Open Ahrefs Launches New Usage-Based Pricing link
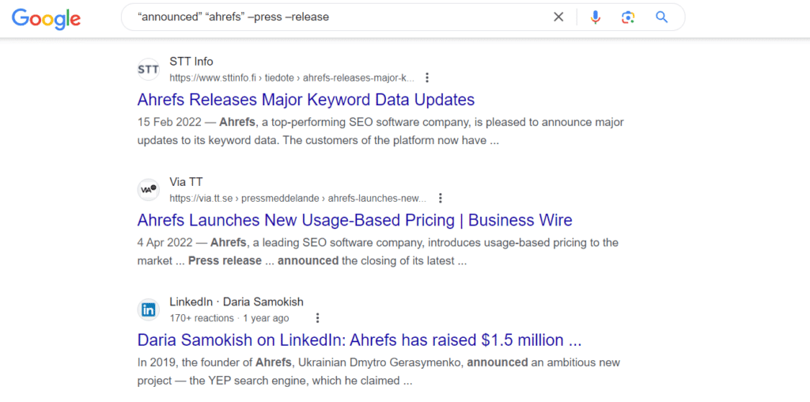This screenshot has width=810, height=402. pos(355,220)
